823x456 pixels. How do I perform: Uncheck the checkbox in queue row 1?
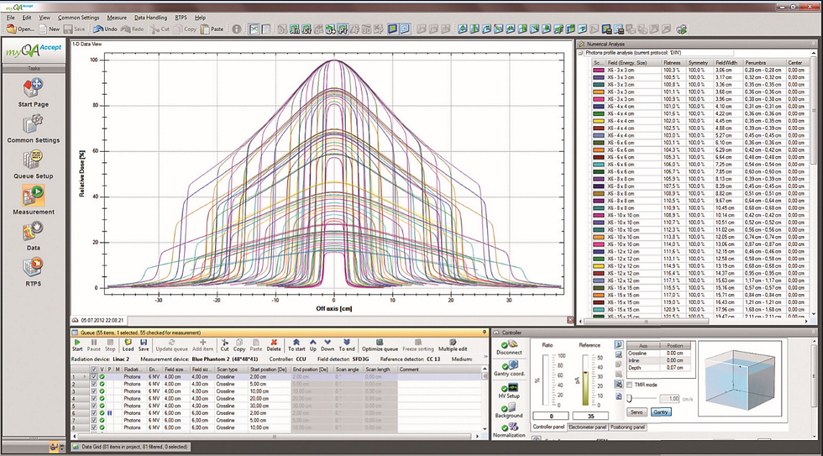pyautogui.click(x=93, y=377)
